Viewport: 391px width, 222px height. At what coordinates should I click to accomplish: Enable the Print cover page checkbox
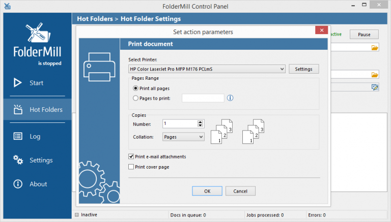point(131,167)
